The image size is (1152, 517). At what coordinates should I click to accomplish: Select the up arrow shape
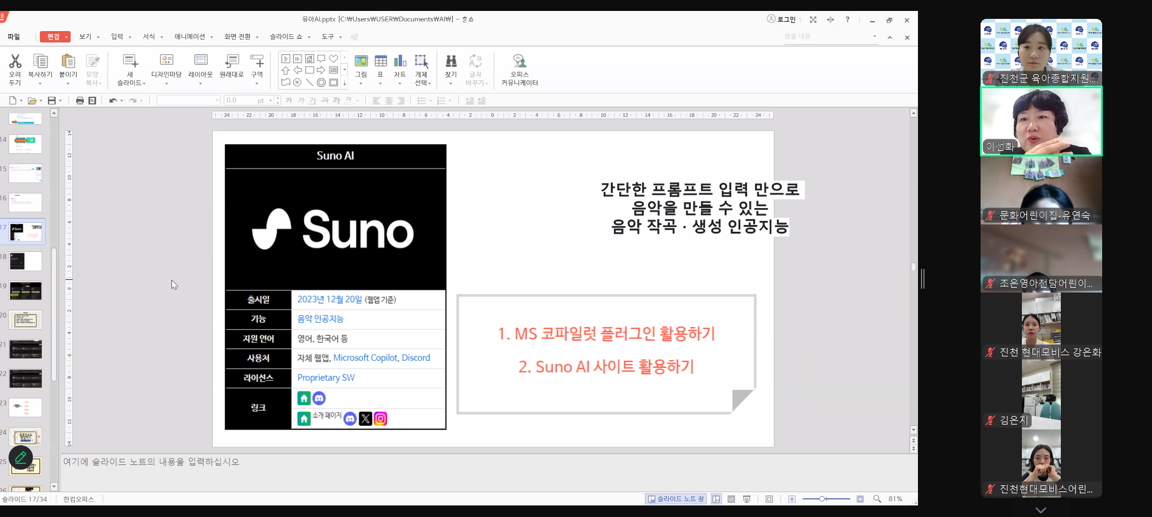[285, 70]
